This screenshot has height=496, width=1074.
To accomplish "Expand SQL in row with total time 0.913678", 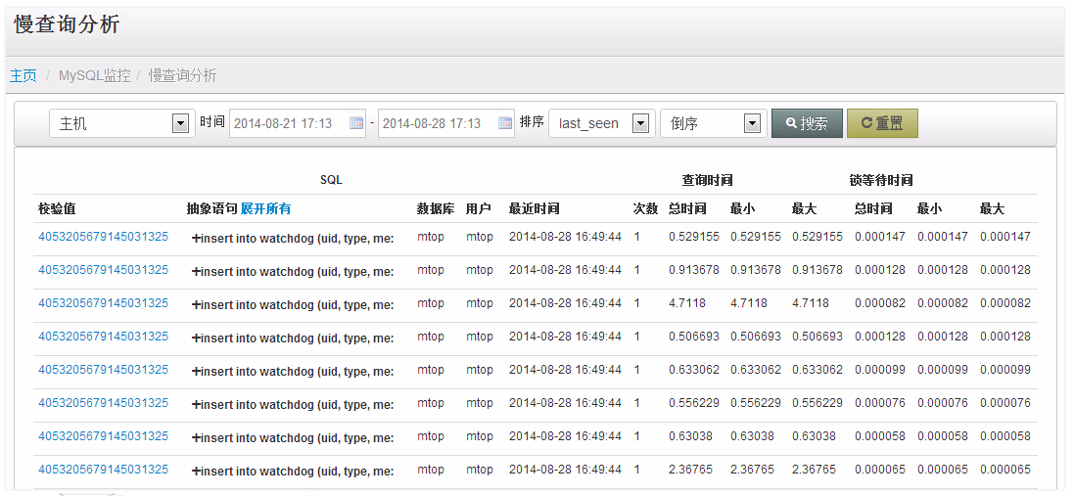I will 197,272.
